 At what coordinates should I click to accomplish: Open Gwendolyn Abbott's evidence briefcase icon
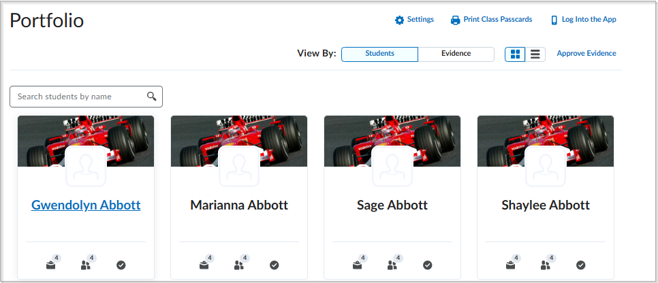[x=51, y=265]
